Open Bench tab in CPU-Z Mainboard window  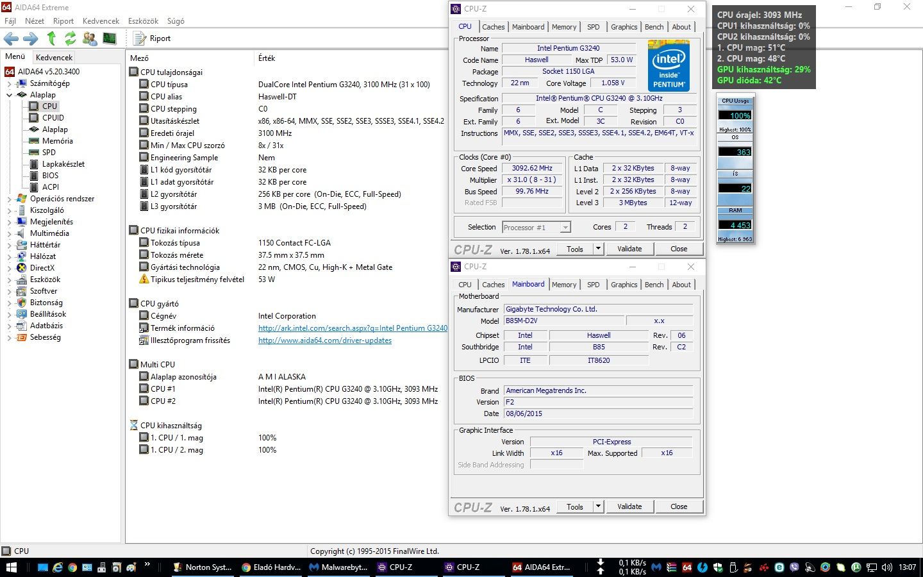[x=654, y=285]
